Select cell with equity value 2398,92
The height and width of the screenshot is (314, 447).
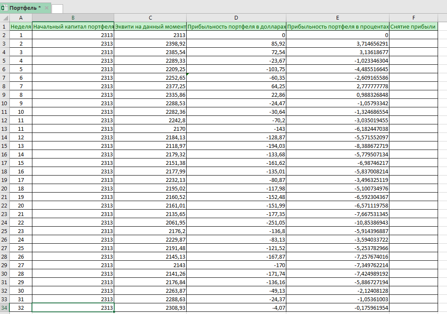pos(150,43)
